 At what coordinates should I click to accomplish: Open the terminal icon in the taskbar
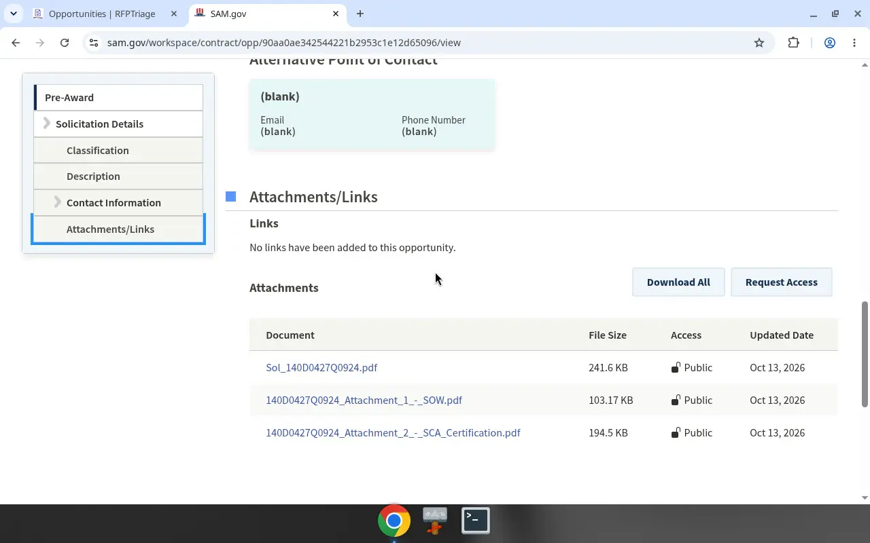point(476,521)
